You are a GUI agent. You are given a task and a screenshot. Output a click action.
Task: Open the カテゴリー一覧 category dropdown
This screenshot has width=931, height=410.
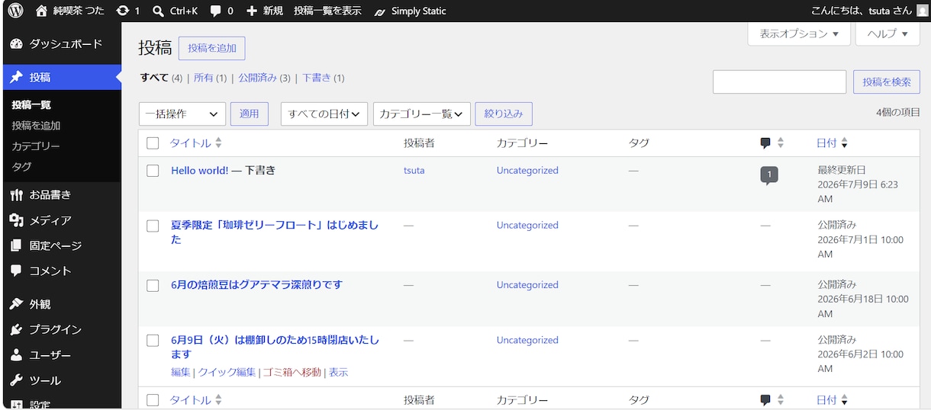click(421, 114)
